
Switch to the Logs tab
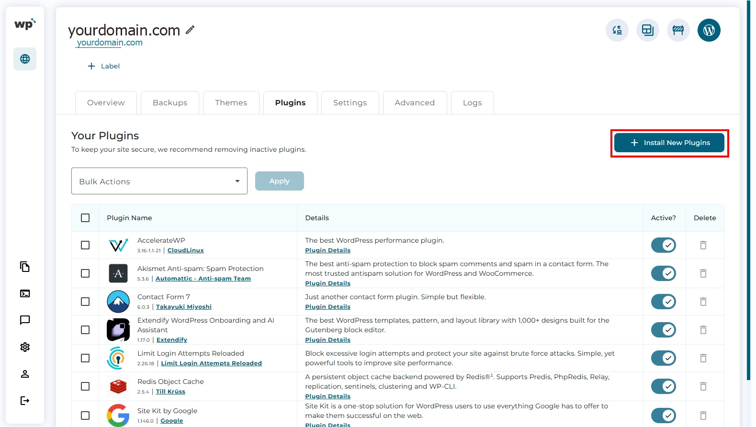tap(473, 102)
